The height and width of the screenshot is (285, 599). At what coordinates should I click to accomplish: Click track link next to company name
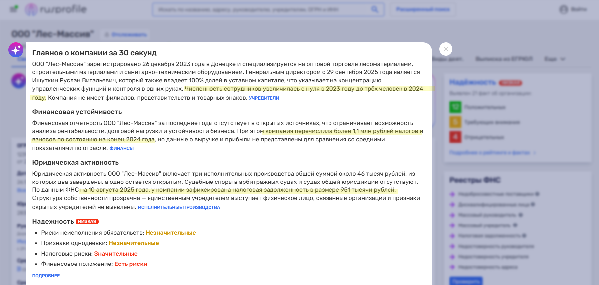[x=126, y=35]
